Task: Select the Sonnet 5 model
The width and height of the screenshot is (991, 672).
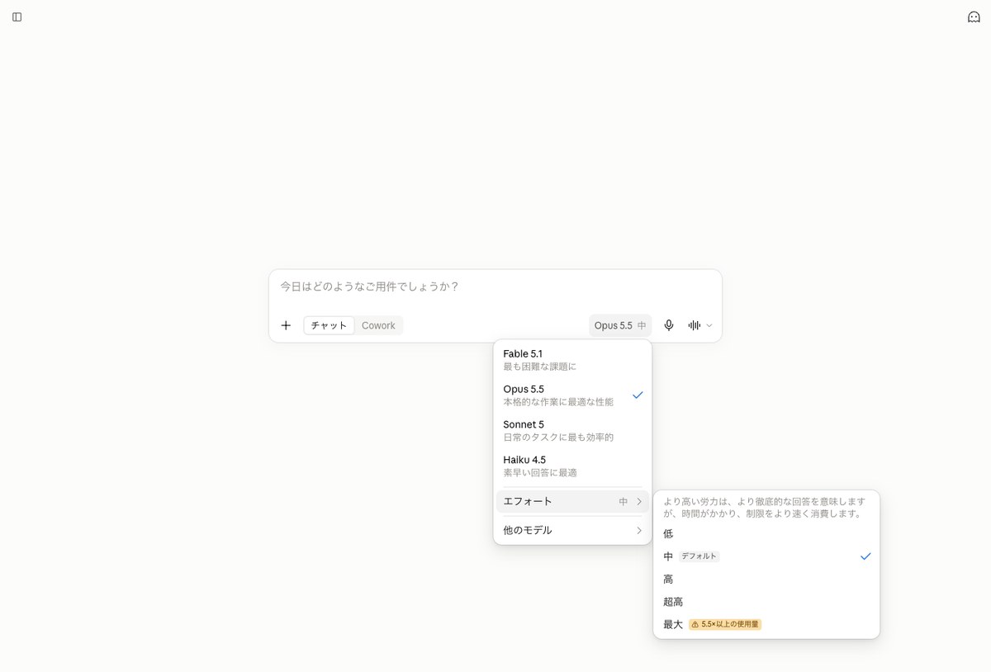Action: coord(572,430)
